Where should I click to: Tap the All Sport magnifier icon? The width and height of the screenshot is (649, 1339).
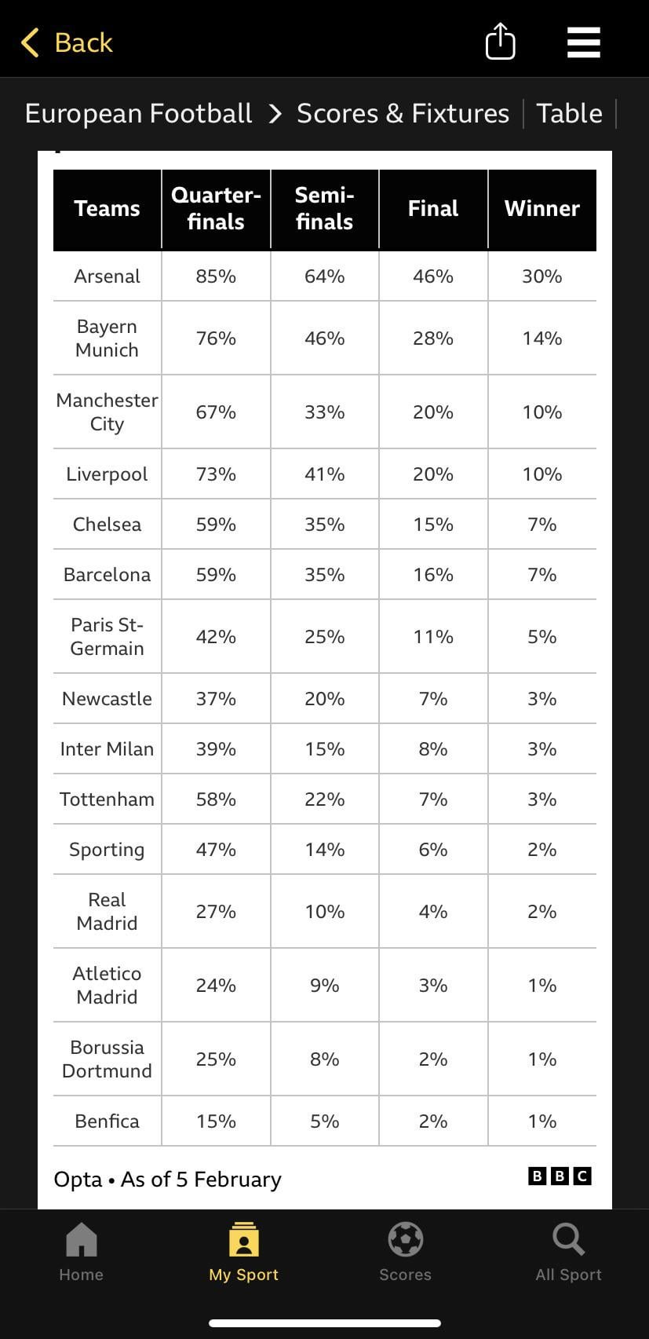pyautogui.click(x=568, y=1241)
